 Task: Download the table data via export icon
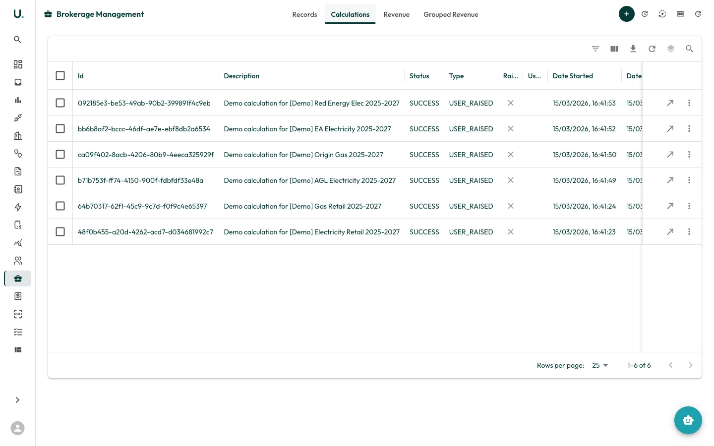[x=633, y=49]
